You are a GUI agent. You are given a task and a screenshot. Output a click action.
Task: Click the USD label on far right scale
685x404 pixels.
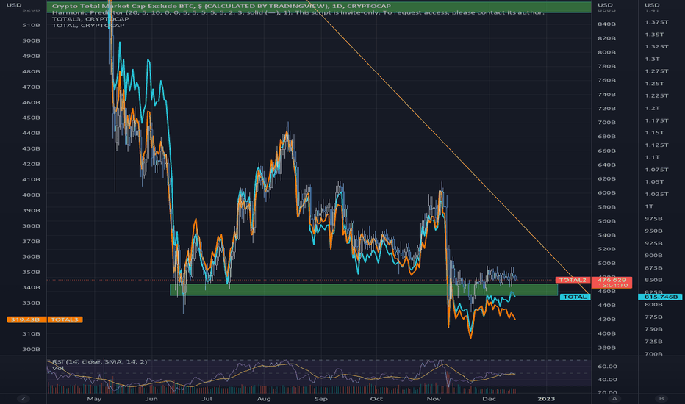point(652,5)
